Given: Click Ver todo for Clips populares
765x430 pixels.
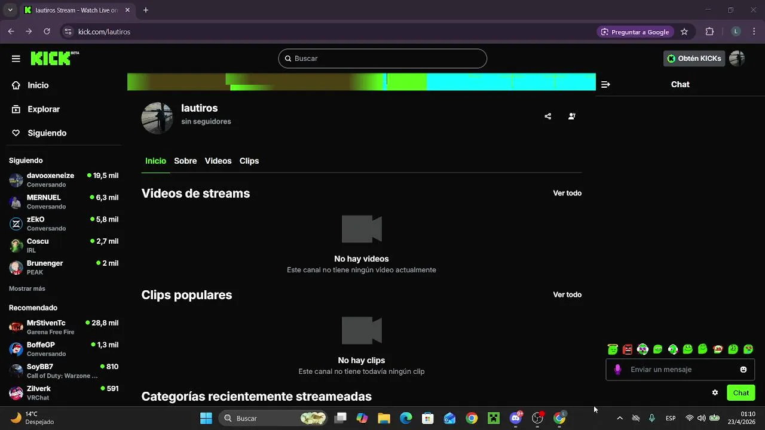Looking at the screenshot, I should [567, 295].
